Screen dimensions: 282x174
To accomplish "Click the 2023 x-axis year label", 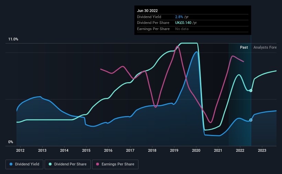I will tap(262, 150).
